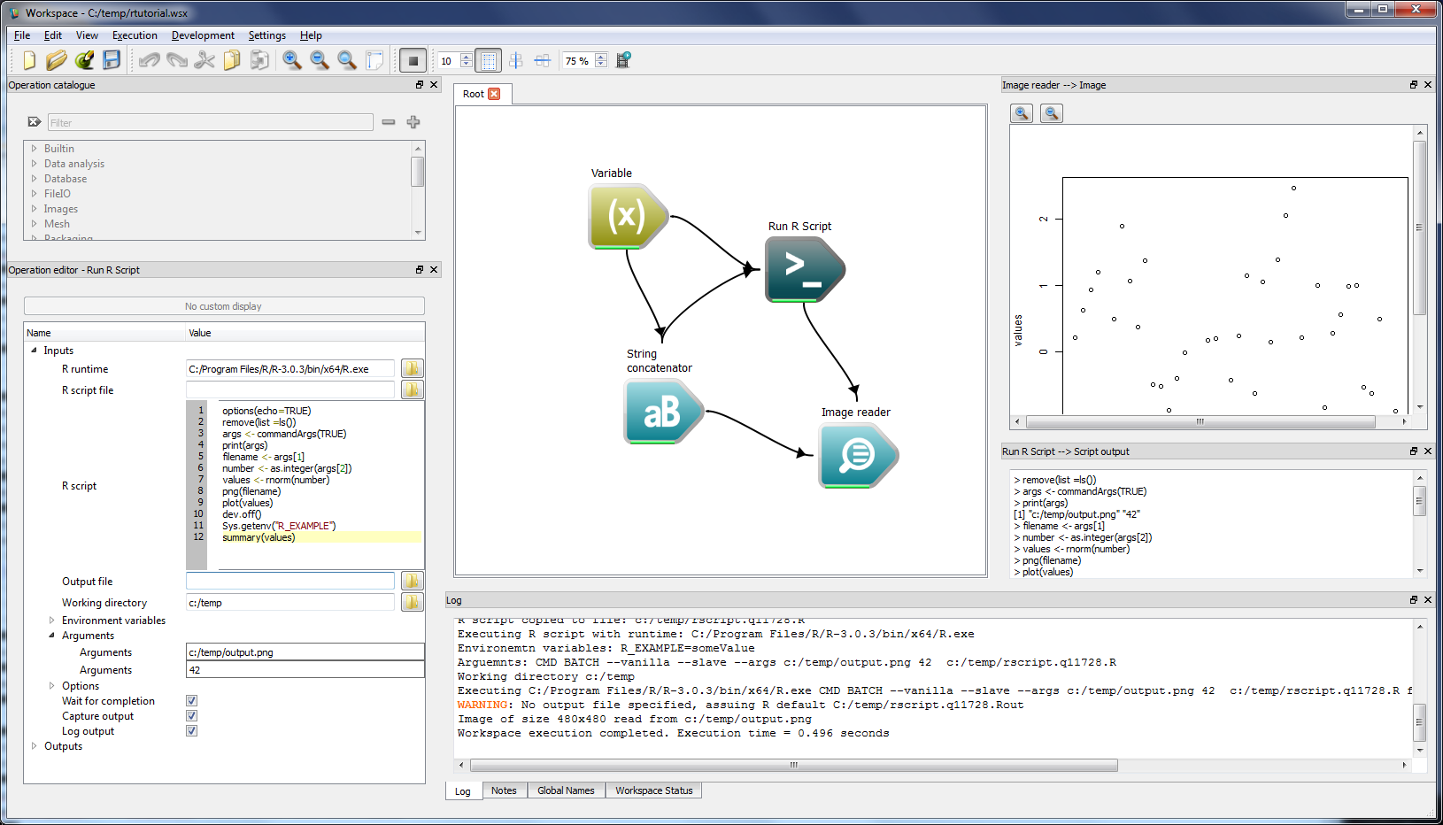Expand the Outputs section
The image size is (1443, 825).
[35, 746]
